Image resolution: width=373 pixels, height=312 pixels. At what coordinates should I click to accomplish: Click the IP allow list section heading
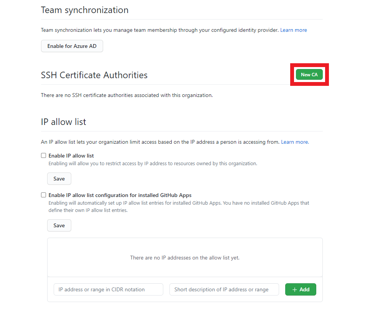(x=64, y=122)
